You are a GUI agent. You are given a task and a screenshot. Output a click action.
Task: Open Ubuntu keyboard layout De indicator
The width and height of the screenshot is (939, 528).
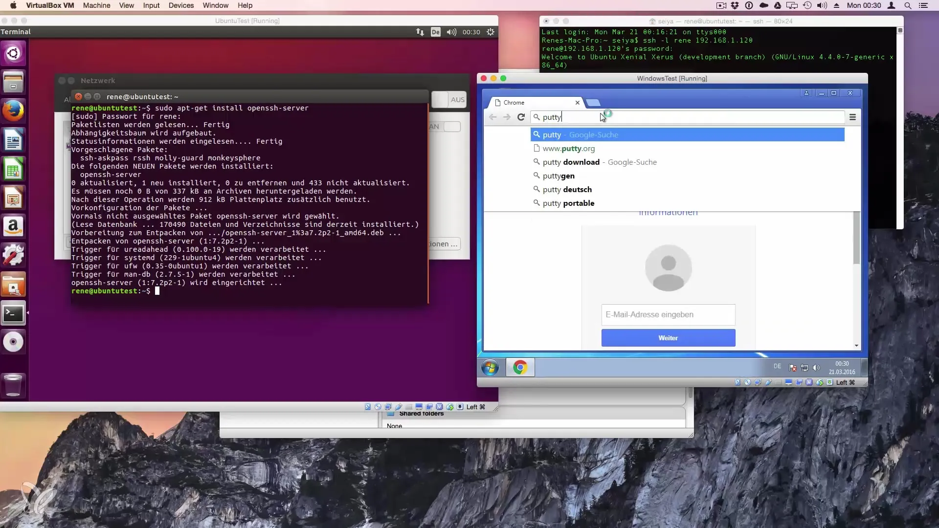pos(435,32)
